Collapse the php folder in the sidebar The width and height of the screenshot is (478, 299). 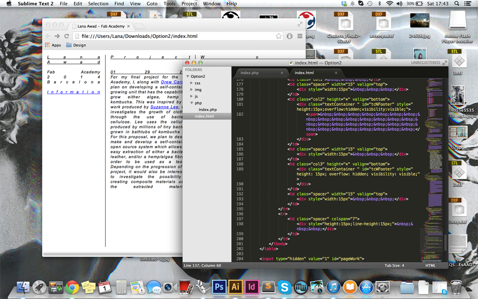191,103
